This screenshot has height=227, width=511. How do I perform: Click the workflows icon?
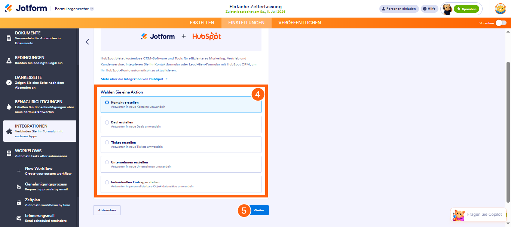pyautogui.click(x=9, y=153)
